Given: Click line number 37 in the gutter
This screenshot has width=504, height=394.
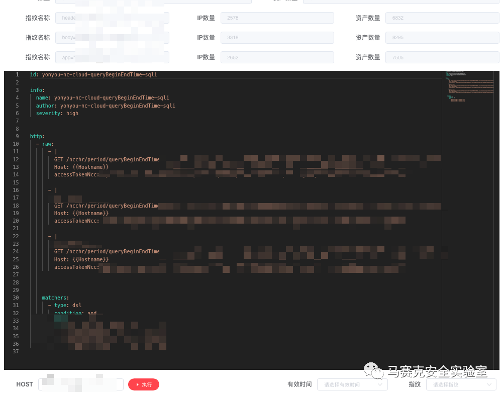Looking at the screenshot, I should tap(16, 352).
